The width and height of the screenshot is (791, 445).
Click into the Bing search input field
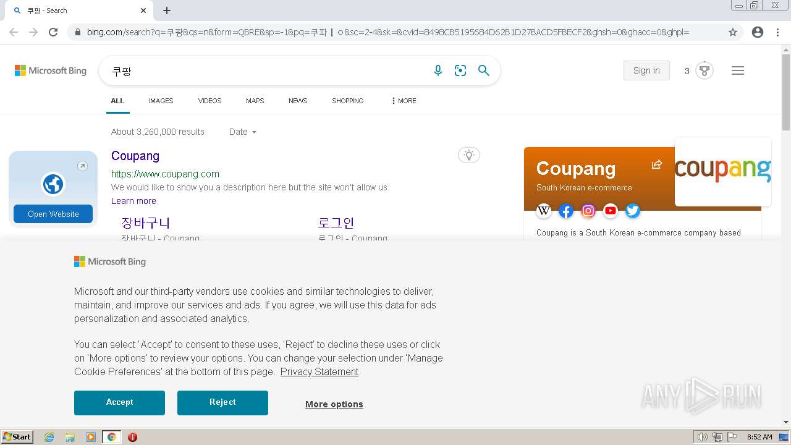pyautogui.click(x=269, y=71)
